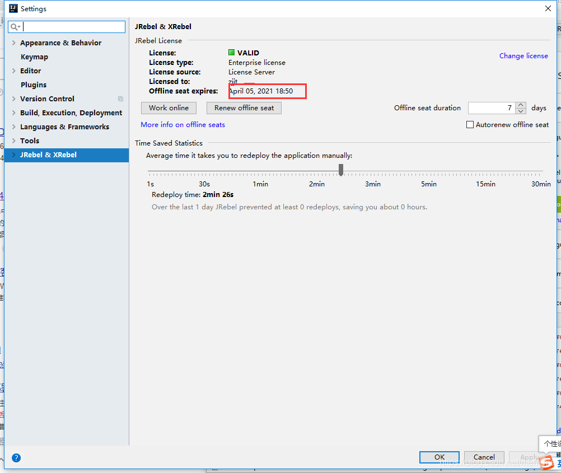Click the search magnifier icon
Screen dimensions: 561x473
[x=14, y=27]
